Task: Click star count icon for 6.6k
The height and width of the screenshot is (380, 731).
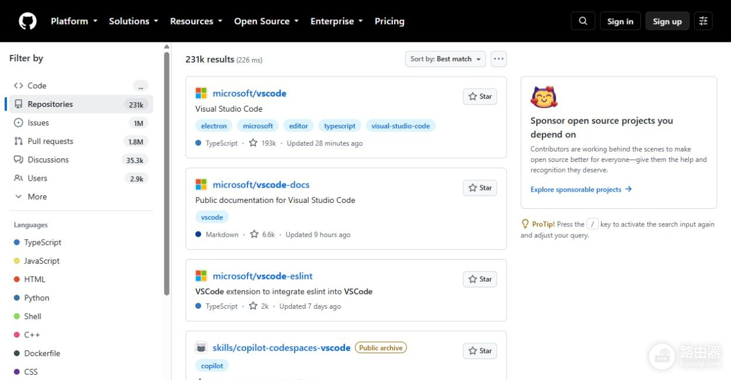Action: [x=254, y=234]
